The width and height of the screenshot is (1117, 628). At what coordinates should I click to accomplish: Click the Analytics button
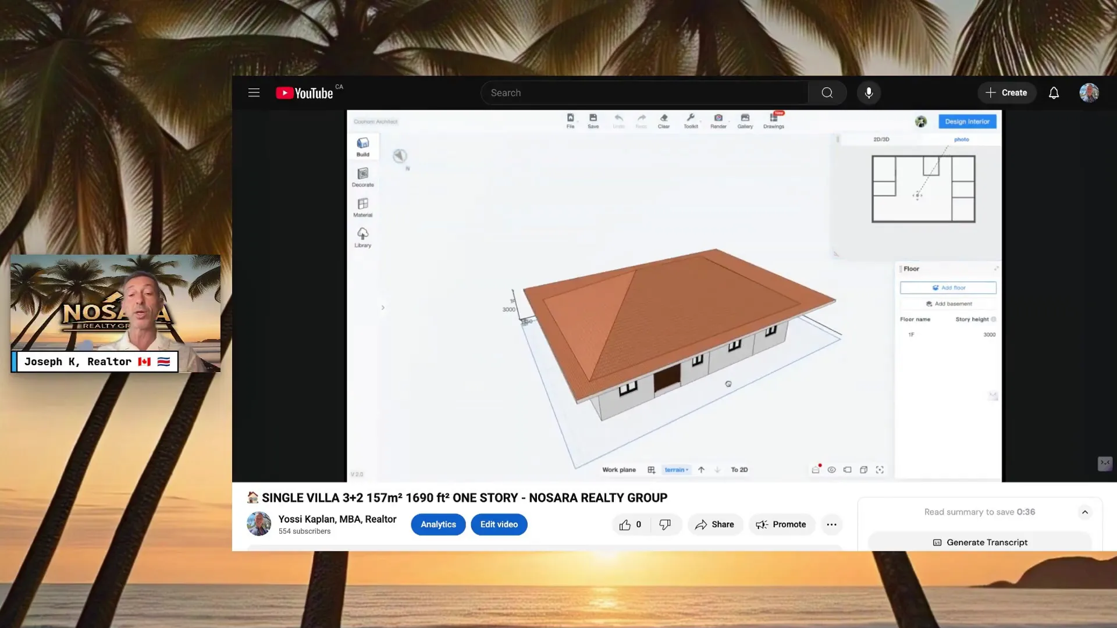point(438,524)
